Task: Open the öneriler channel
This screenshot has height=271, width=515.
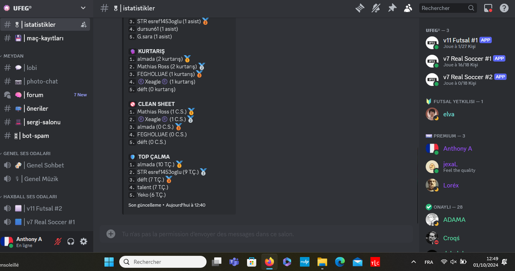Action: [x=45, y=108]
